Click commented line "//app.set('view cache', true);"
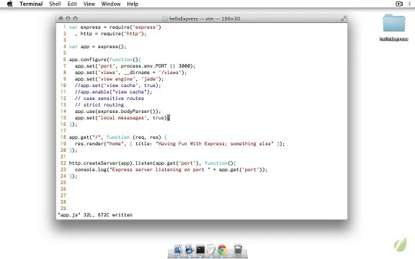415x259 pixels. point(117,86)
